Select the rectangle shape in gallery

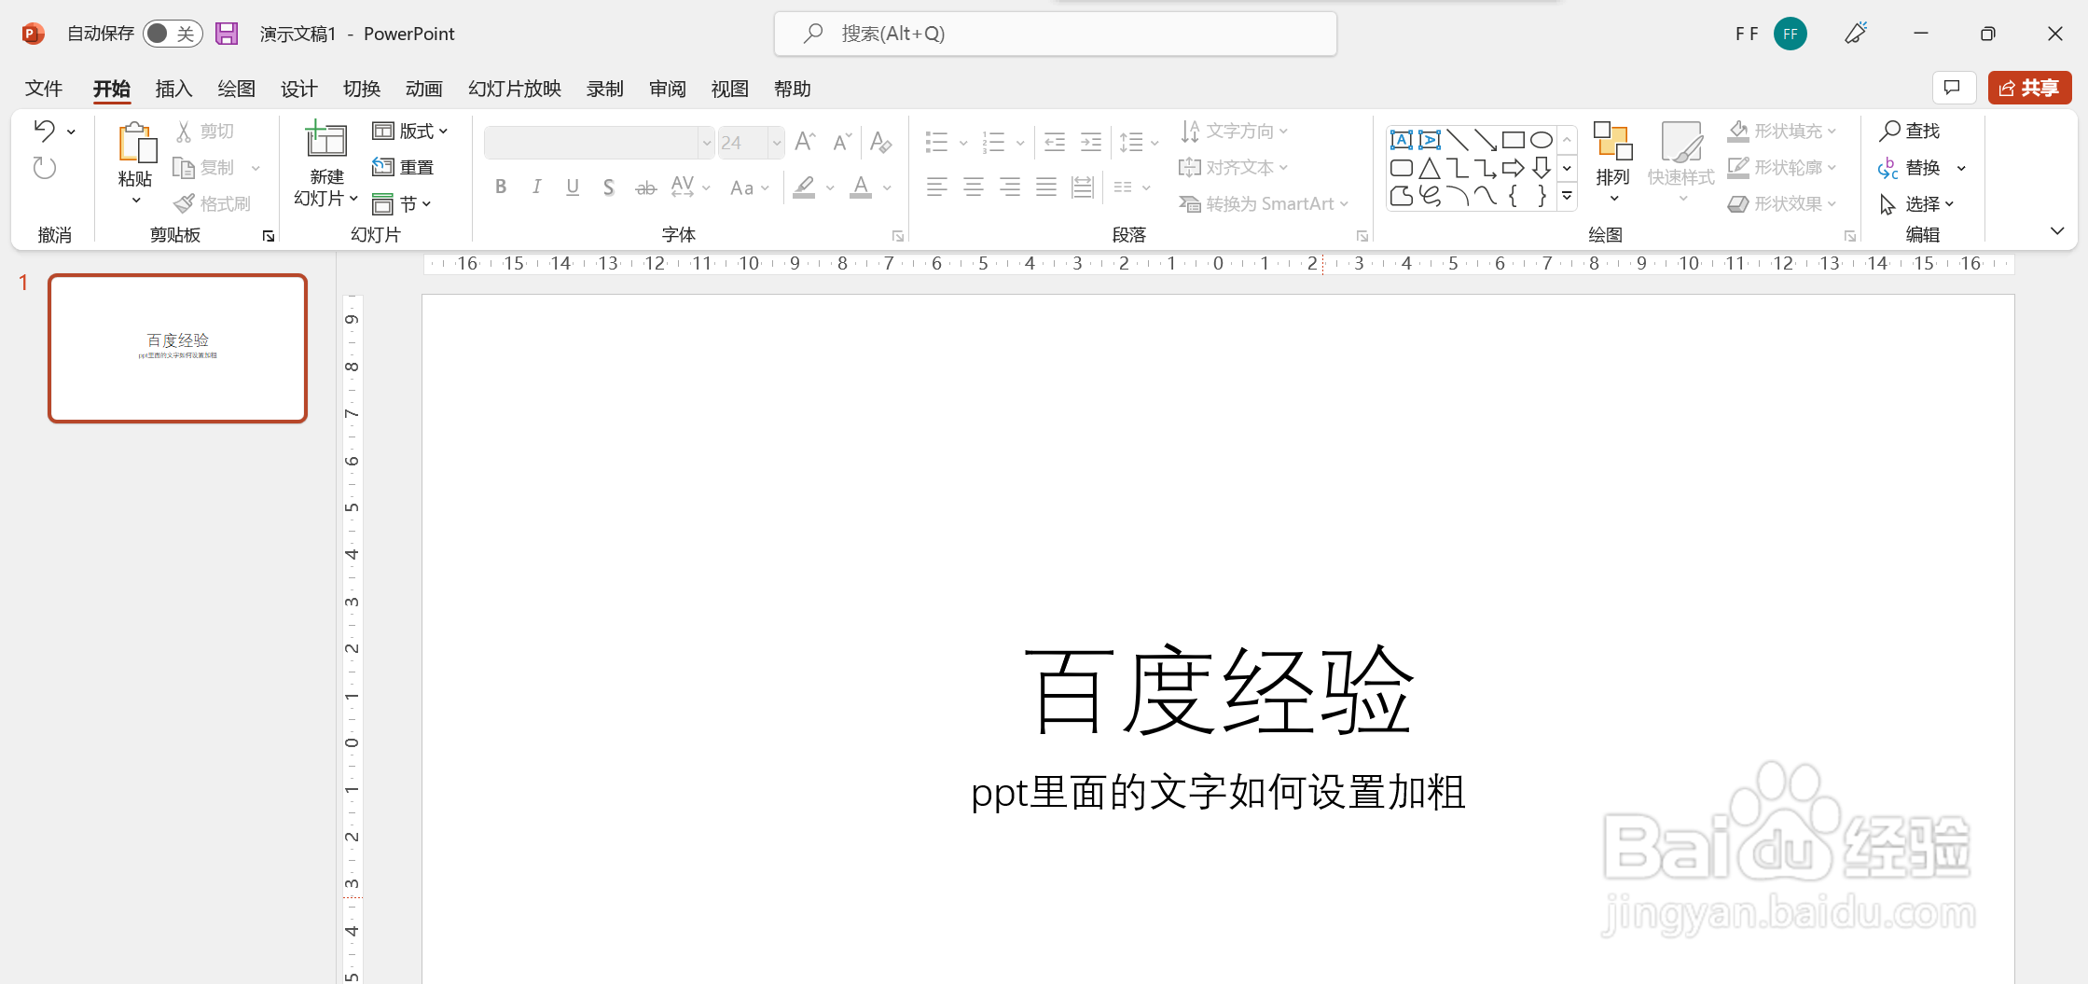pos(1514,141)
